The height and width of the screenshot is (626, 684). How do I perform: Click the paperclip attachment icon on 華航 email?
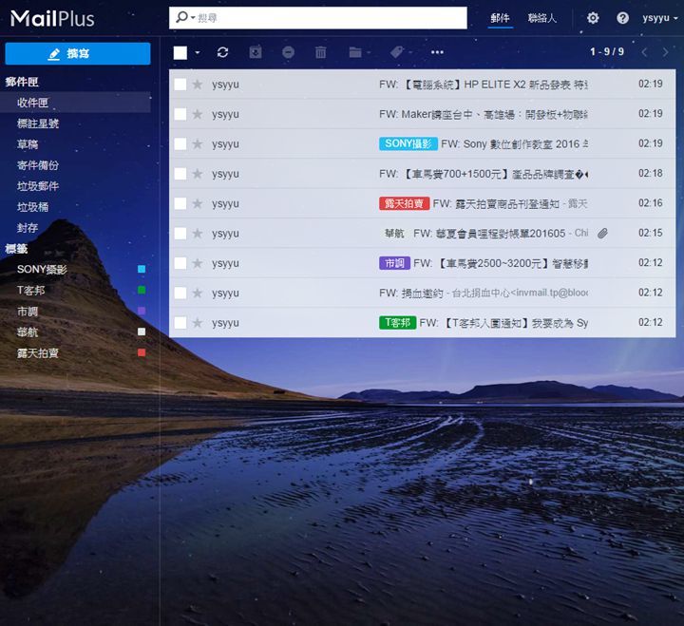[x=602, y=233]
